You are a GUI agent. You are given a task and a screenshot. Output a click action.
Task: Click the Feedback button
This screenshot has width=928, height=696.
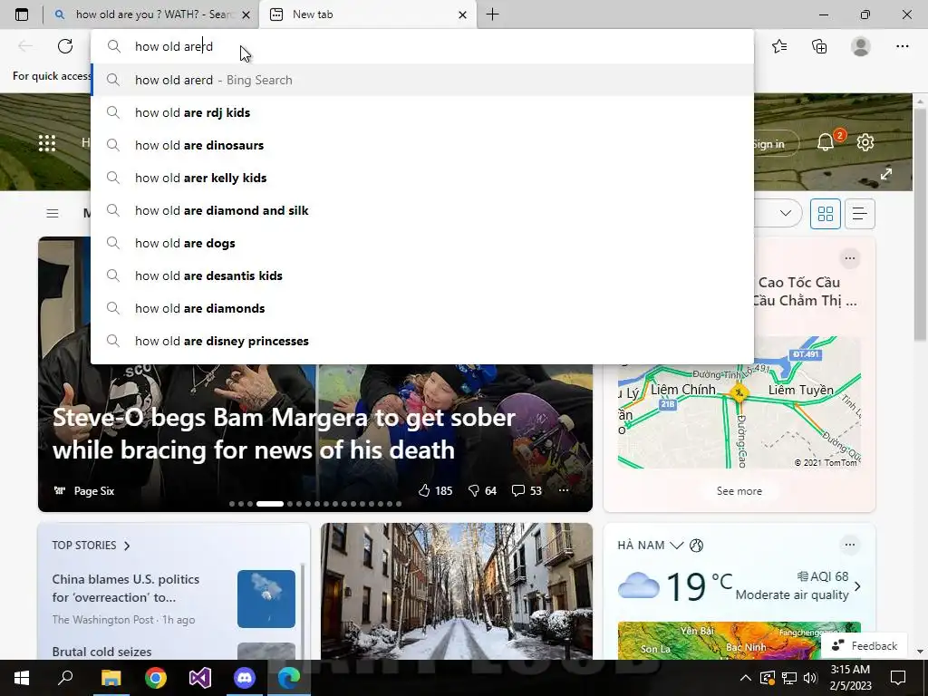865,645
